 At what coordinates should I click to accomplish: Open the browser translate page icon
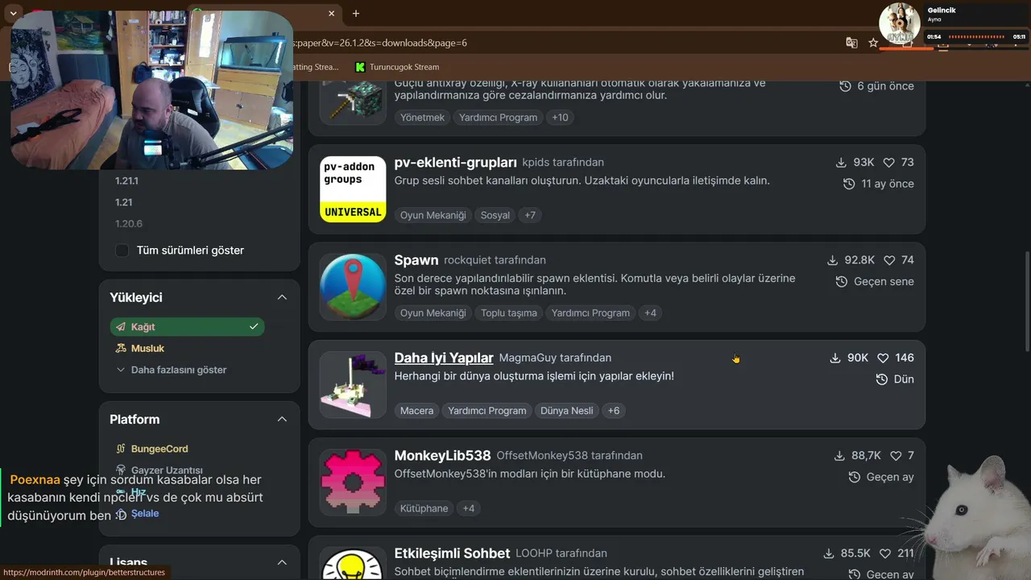851,43
